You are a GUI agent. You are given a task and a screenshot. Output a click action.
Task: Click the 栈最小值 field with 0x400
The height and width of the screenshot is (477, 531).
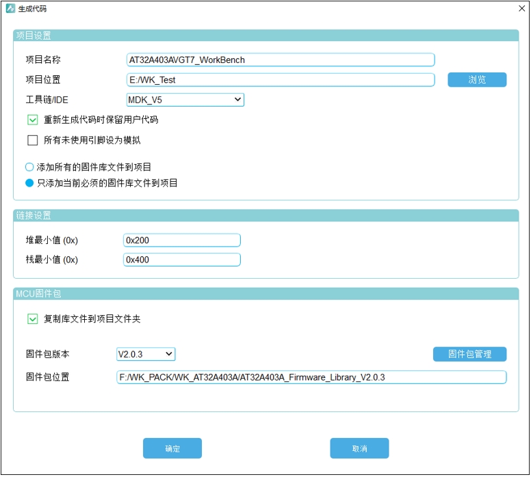point(182,260)
